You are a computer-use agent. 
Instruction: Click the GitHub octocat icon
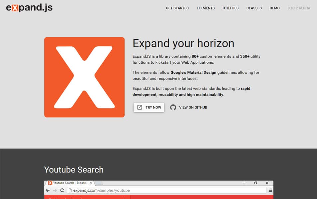(x=173, y=107)
